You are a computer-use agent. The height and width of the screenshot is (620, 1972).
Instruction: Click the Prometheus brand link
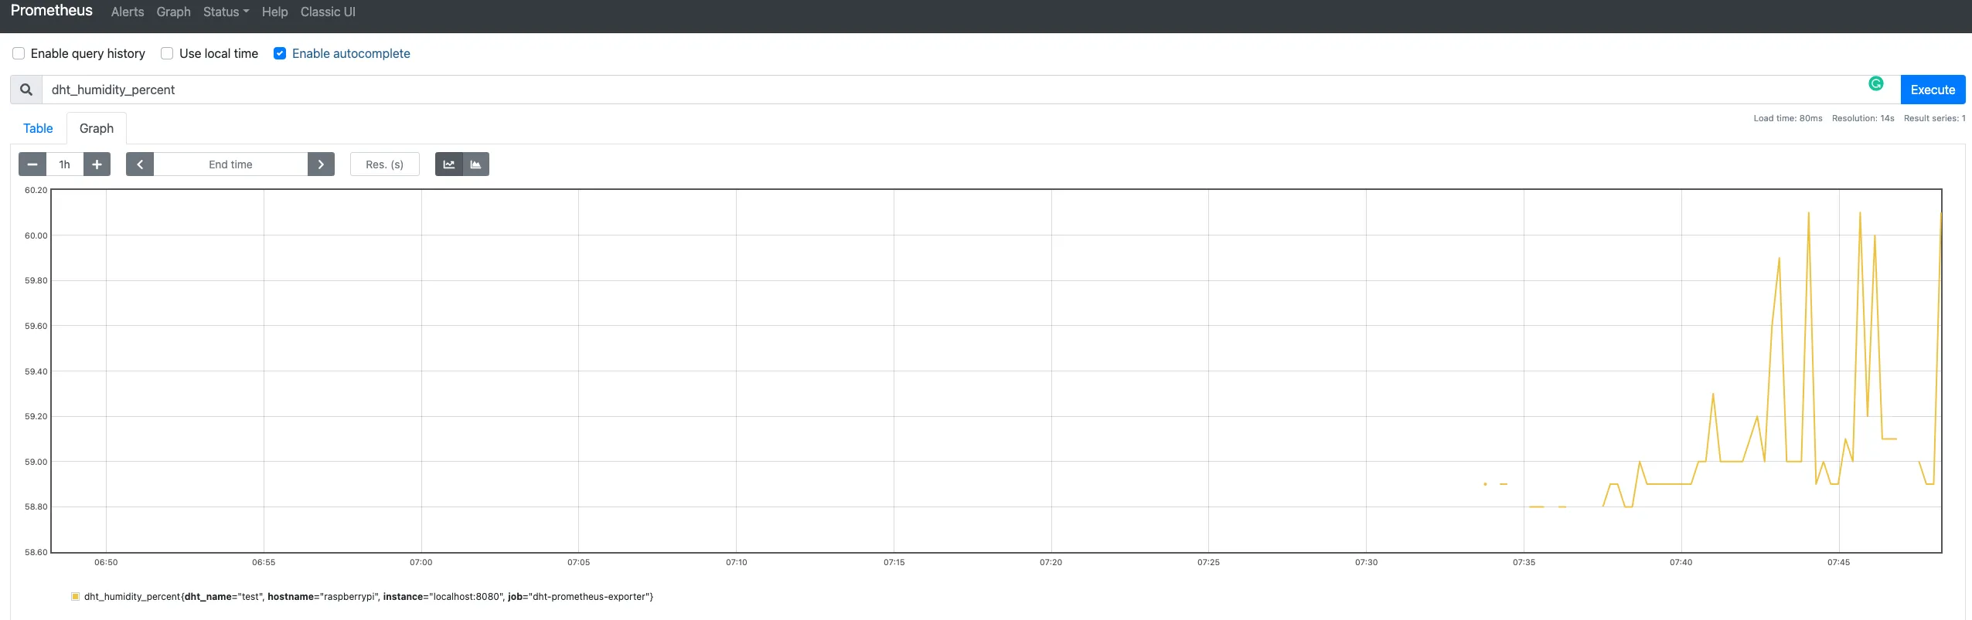[52, 11]
